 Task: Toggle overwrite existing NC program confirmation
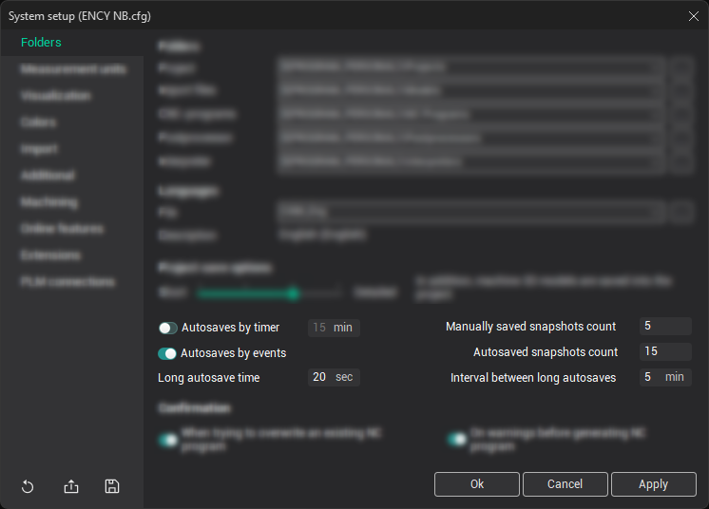[x=168, y=439]
